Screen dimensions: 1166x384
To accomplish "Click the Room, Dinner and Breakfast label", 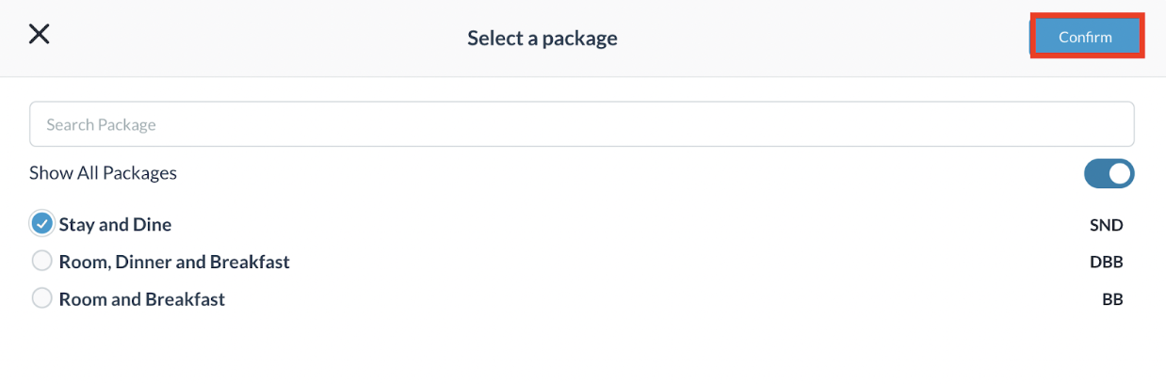I will [x=174, y=262].
